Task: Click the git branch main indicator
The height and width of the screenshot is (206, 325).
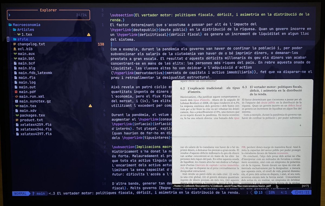Action: tap(39, 194)
